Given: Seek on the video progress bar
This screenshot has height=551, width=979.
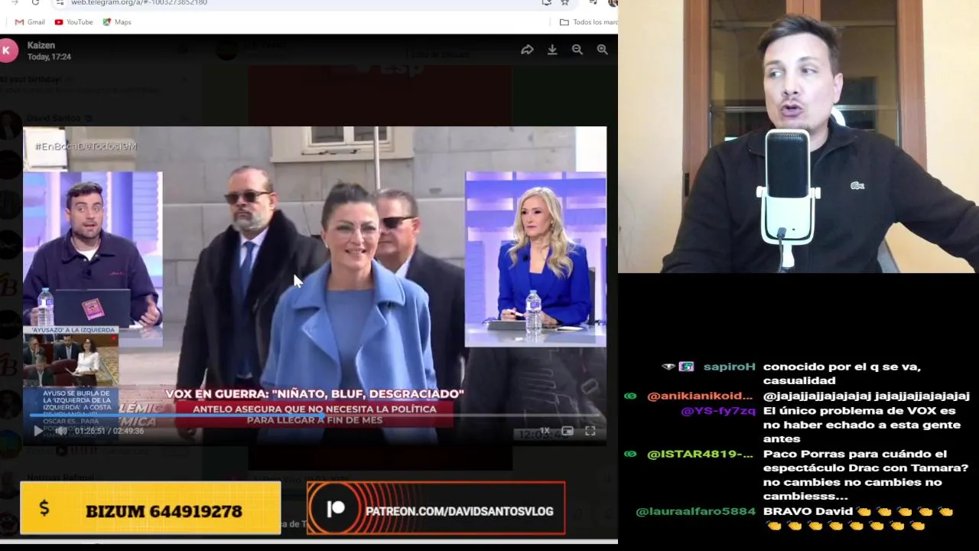Looking at the screenshot, I should (x=314, y=416).
